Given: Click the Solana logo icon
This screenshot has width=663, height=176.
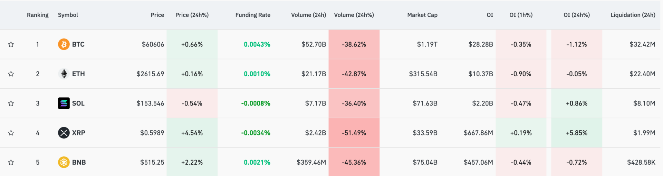Looking at the screenshot, I should tap(64, 103).
